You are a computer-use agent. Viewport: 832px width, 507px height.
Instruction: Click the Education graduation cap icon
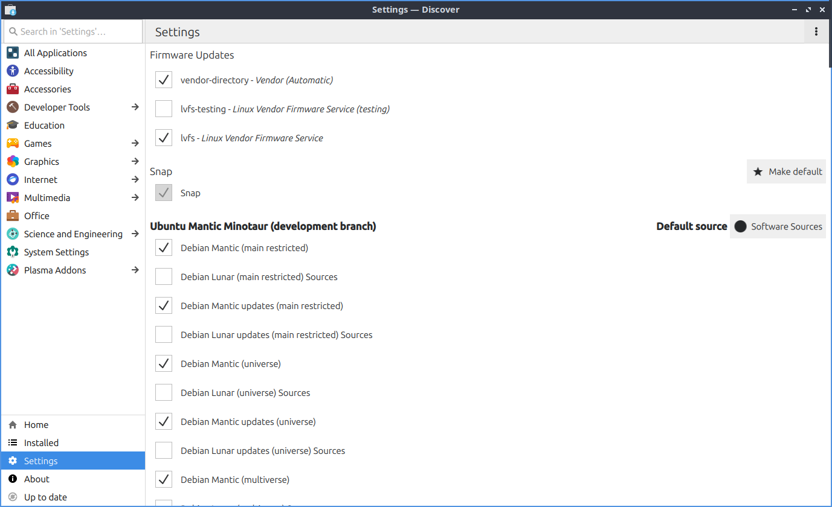point(13,126)
